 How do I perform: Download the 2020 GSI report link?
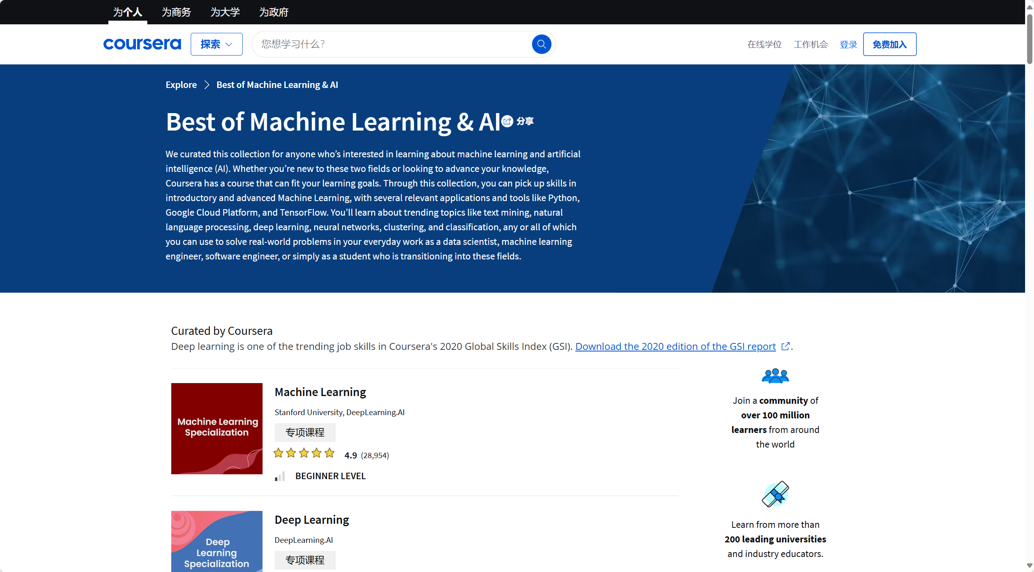(x=676, y=347)
